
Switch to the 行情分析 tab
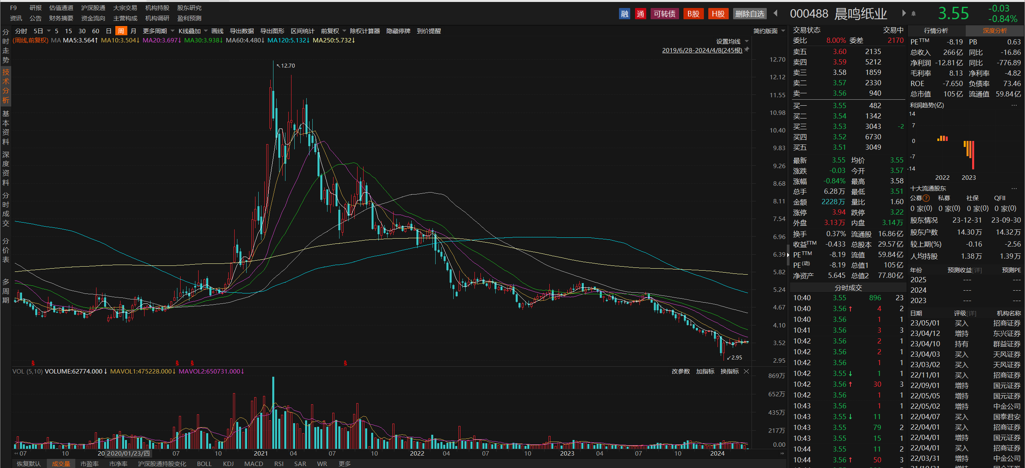[936, 31]
